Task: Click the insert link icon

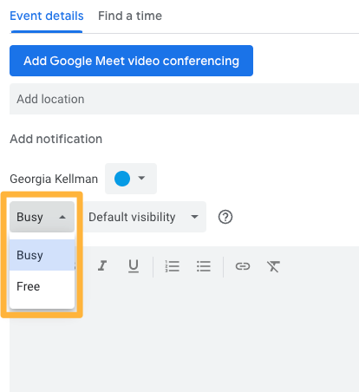Action: pos(243,266)
